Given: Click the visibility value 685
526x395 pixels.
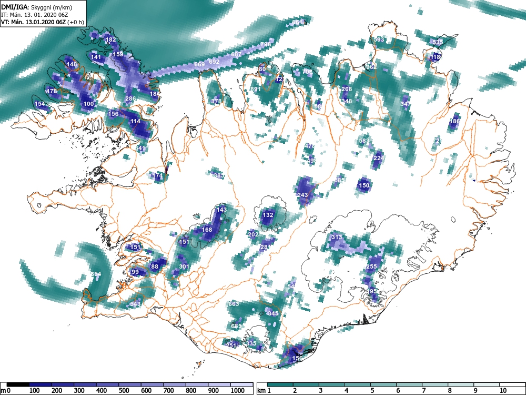Looking at the screenshot, I should [236, 326].
